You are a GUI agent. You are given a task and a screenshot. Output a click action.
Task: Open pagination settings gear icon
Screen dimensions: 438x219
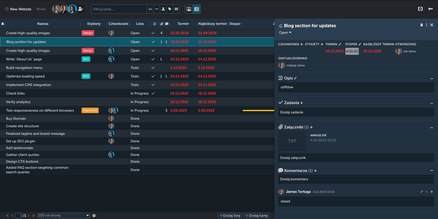click(94, 215)
